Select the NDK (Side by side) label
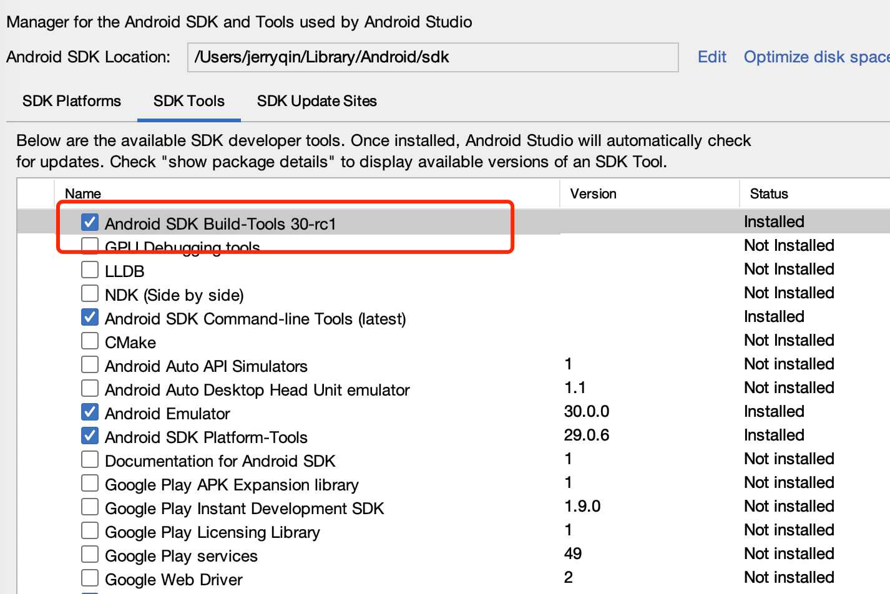 [174, 295]
